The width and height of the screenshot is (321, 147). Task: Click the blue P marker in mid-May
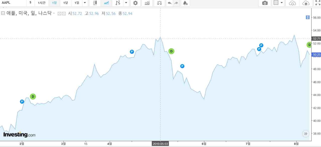182,66
